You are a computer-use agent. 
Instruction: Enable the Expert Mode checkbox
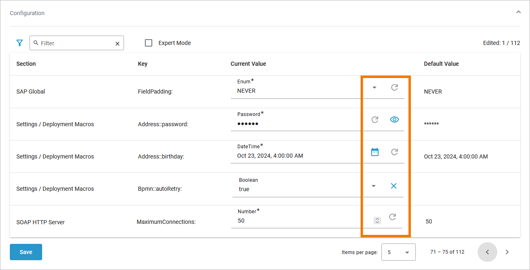149,43
